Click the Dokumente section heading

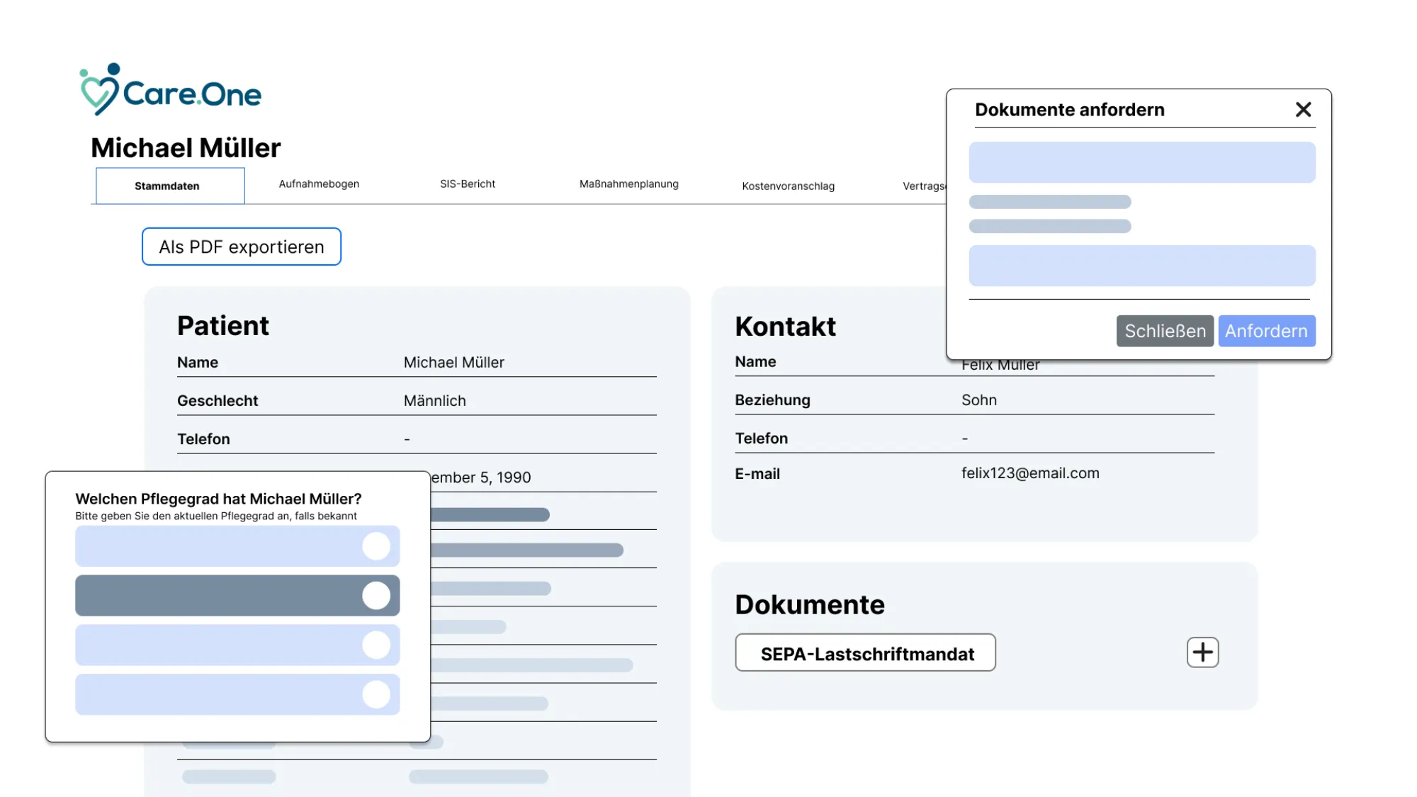(810, 605)
